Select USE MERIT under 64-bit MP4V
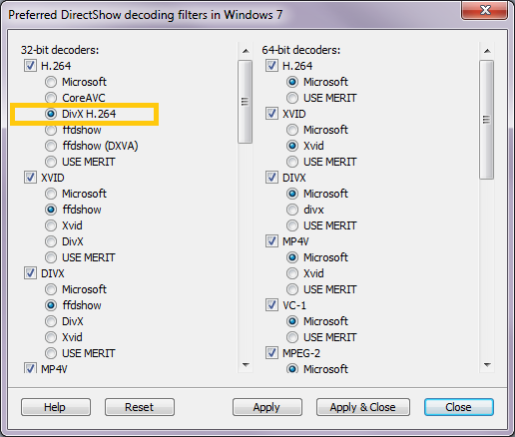 click(292, 289)
